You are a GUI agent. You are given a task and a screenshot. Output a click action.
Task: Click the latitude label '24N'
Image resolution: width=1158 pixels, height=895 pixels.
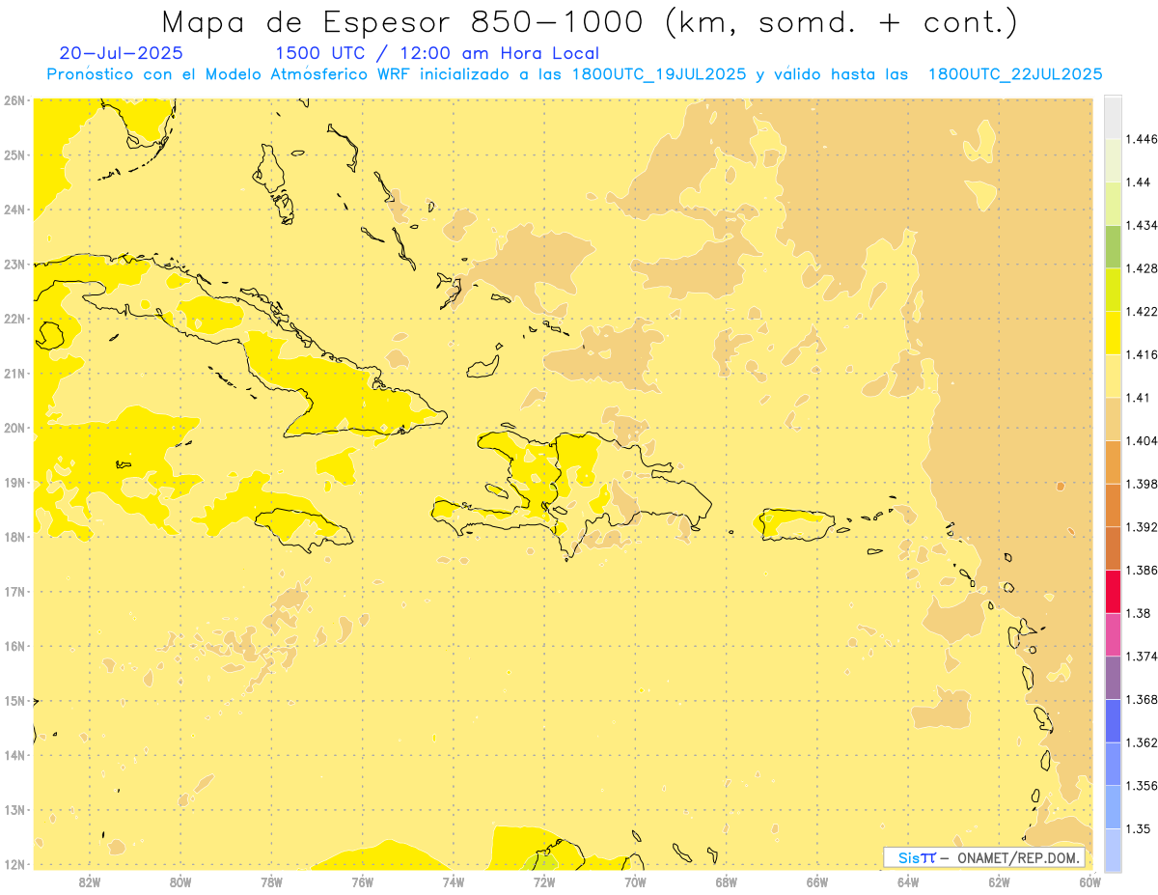point(14,210)
